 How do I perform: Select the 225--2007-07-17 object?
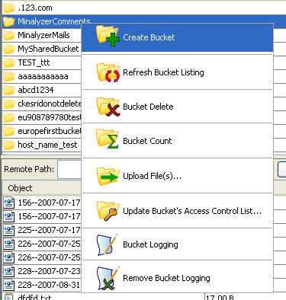(x=49, y=230)
